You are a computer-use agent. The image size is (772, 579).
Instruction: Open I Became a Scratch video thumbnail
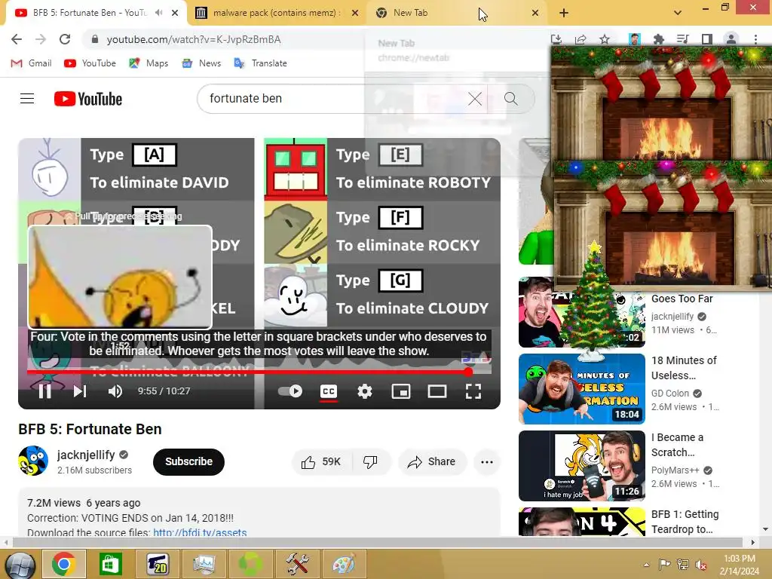pos(581,466)
